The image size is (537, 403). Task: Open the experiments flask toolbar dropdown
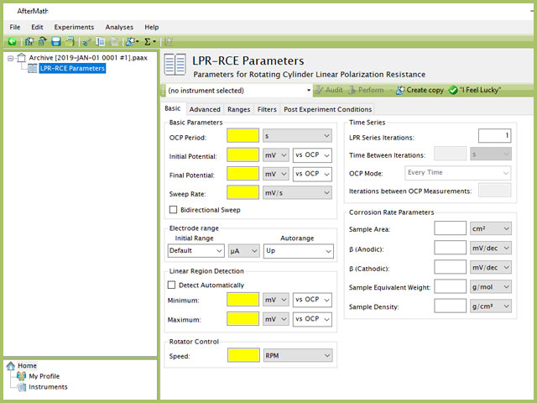click(x=132, y=41)
